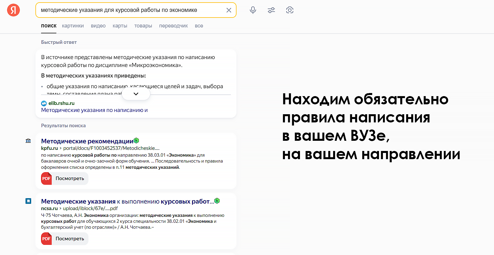494x255 pixels.
Task: Click the elib.rshu.ru favicon
Action: click(44, 103)
